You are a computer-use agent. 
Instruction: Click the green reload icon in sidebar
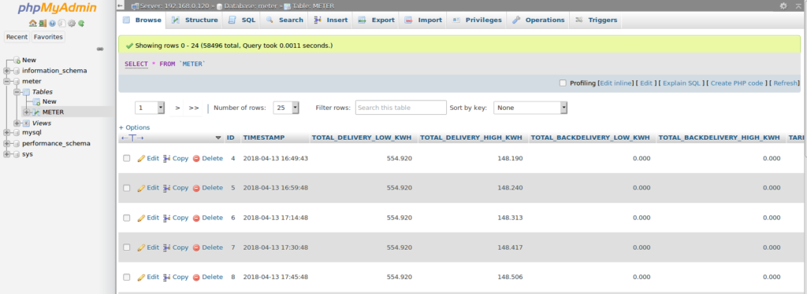tap(81, 23)
